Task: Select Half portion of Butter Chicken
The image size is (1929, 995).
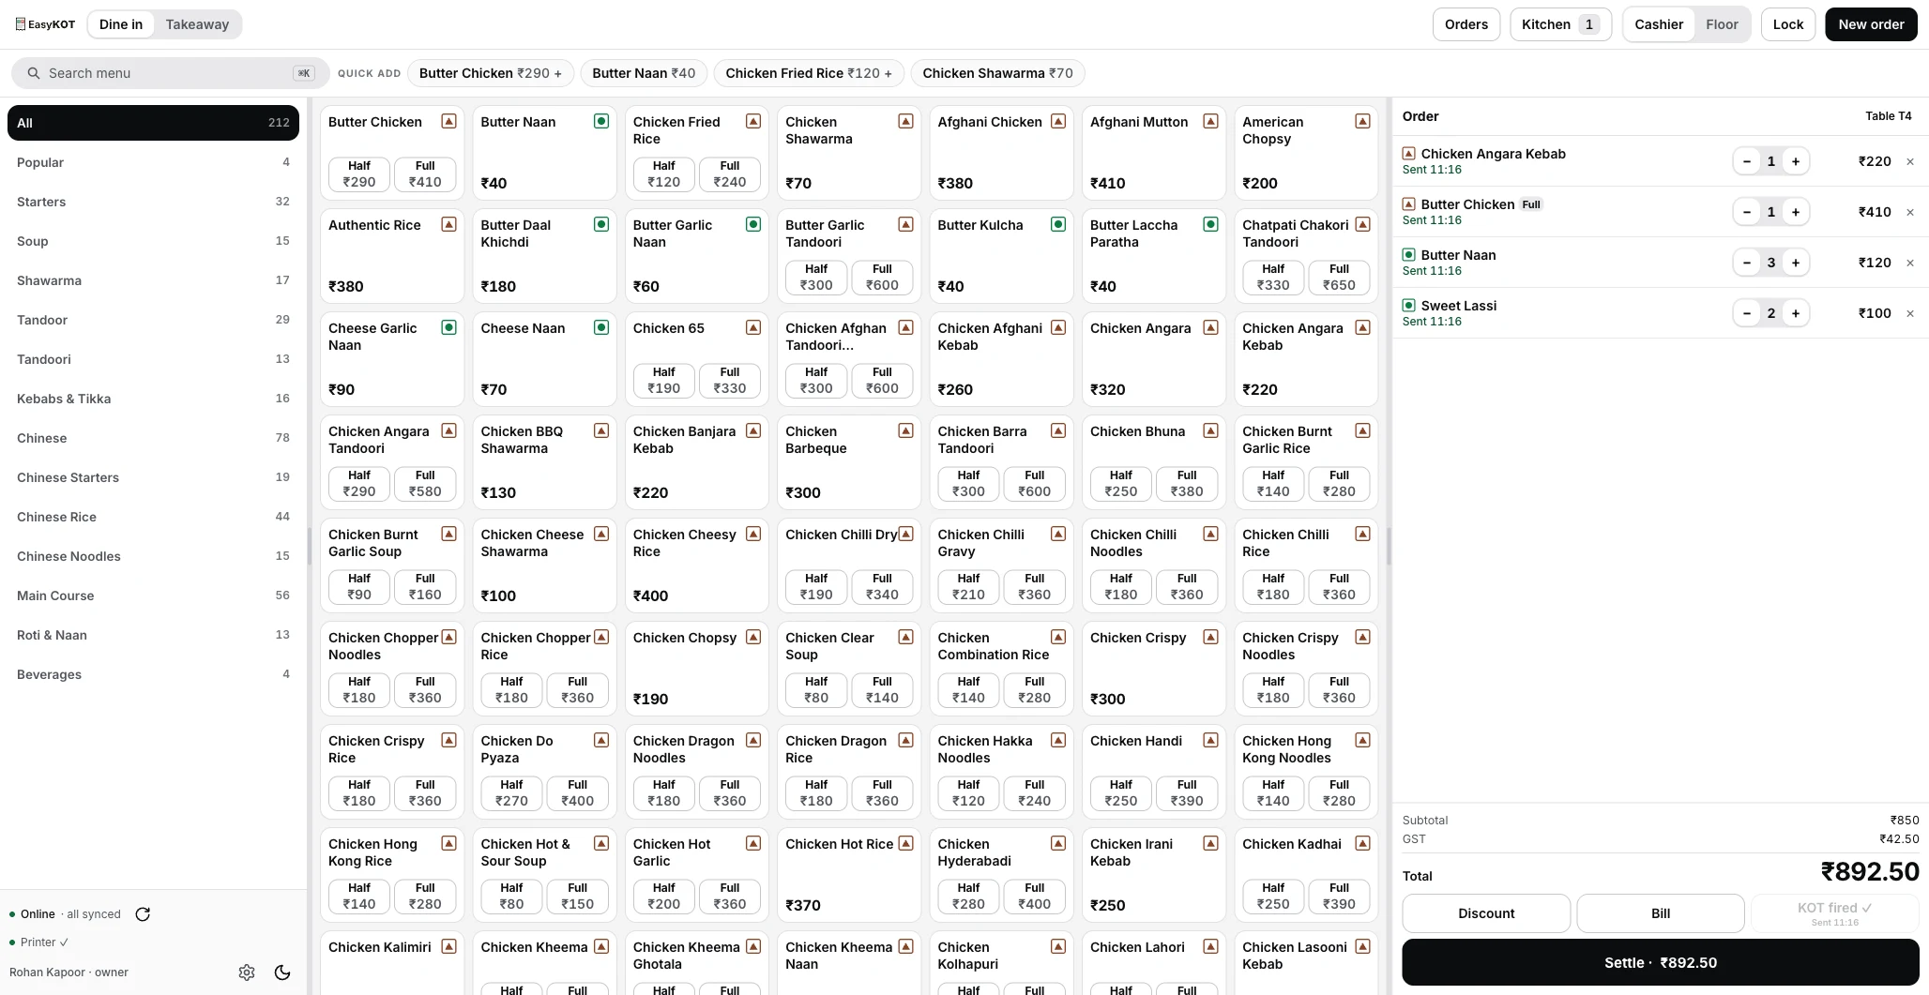Action: 359,173
